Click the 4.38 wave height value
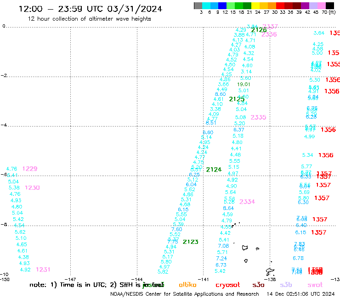Viewport: 340px width, 298px height. point(23,257)
